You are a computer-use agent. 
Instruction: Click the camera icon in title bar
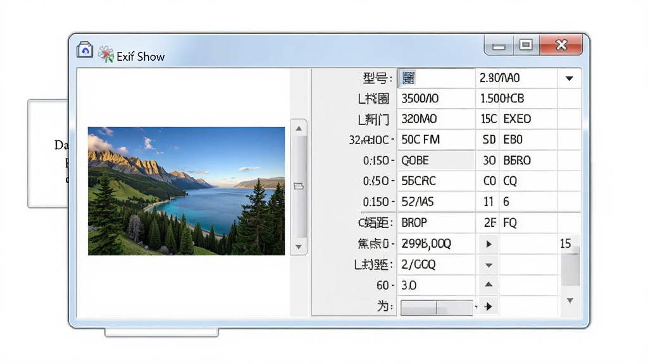[85, 50]
